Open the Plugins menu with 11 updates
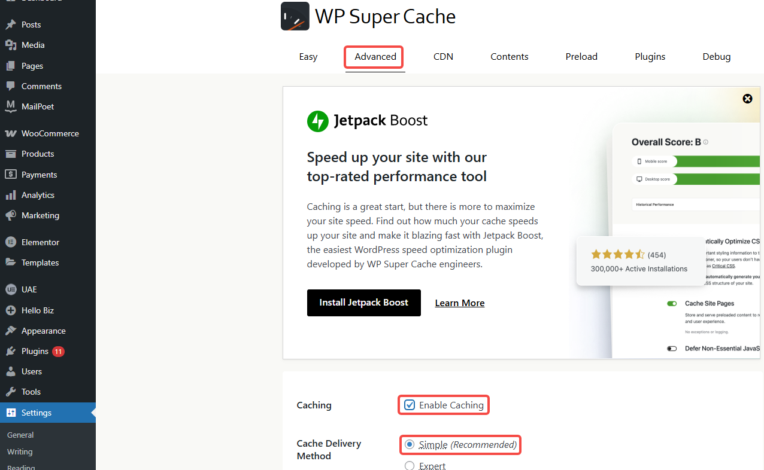The image size is (764, 470). pyautogui.click(x=35, y=351)
